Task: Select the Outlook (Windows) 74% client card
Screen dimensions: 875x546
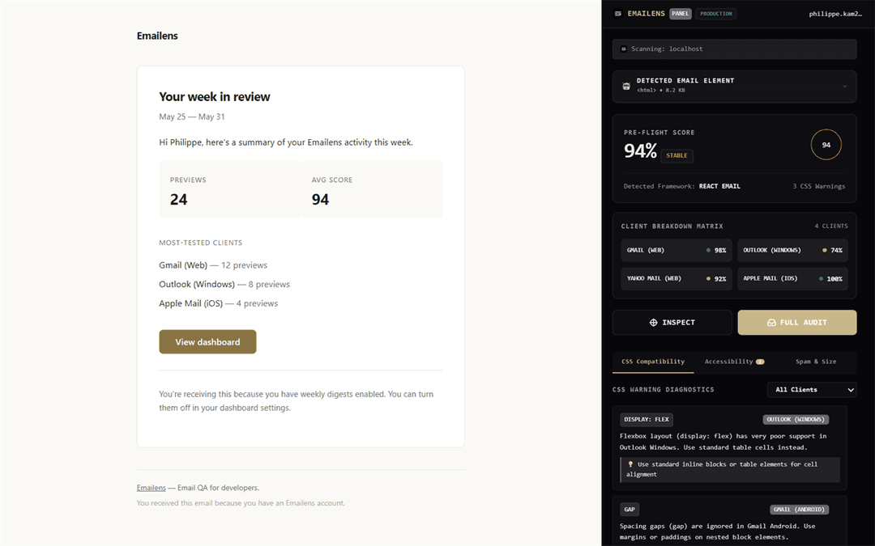Action: click(x=792, y=250)
